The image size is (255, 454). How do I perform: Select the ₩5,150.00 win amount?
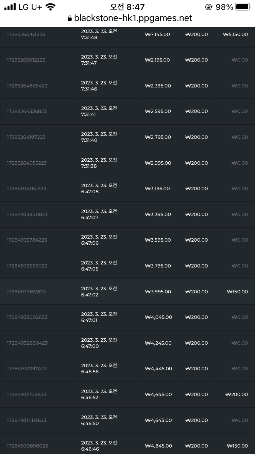pyautogui.click(x=235, y=34)
